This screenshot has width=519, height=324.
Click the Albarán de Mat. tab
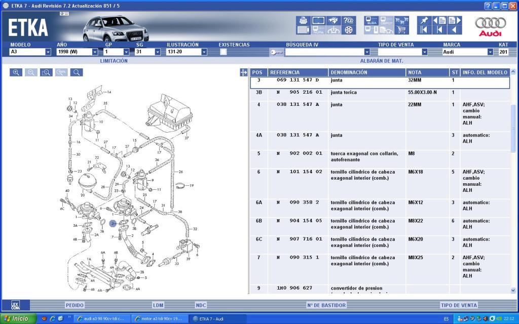point(382,61)
